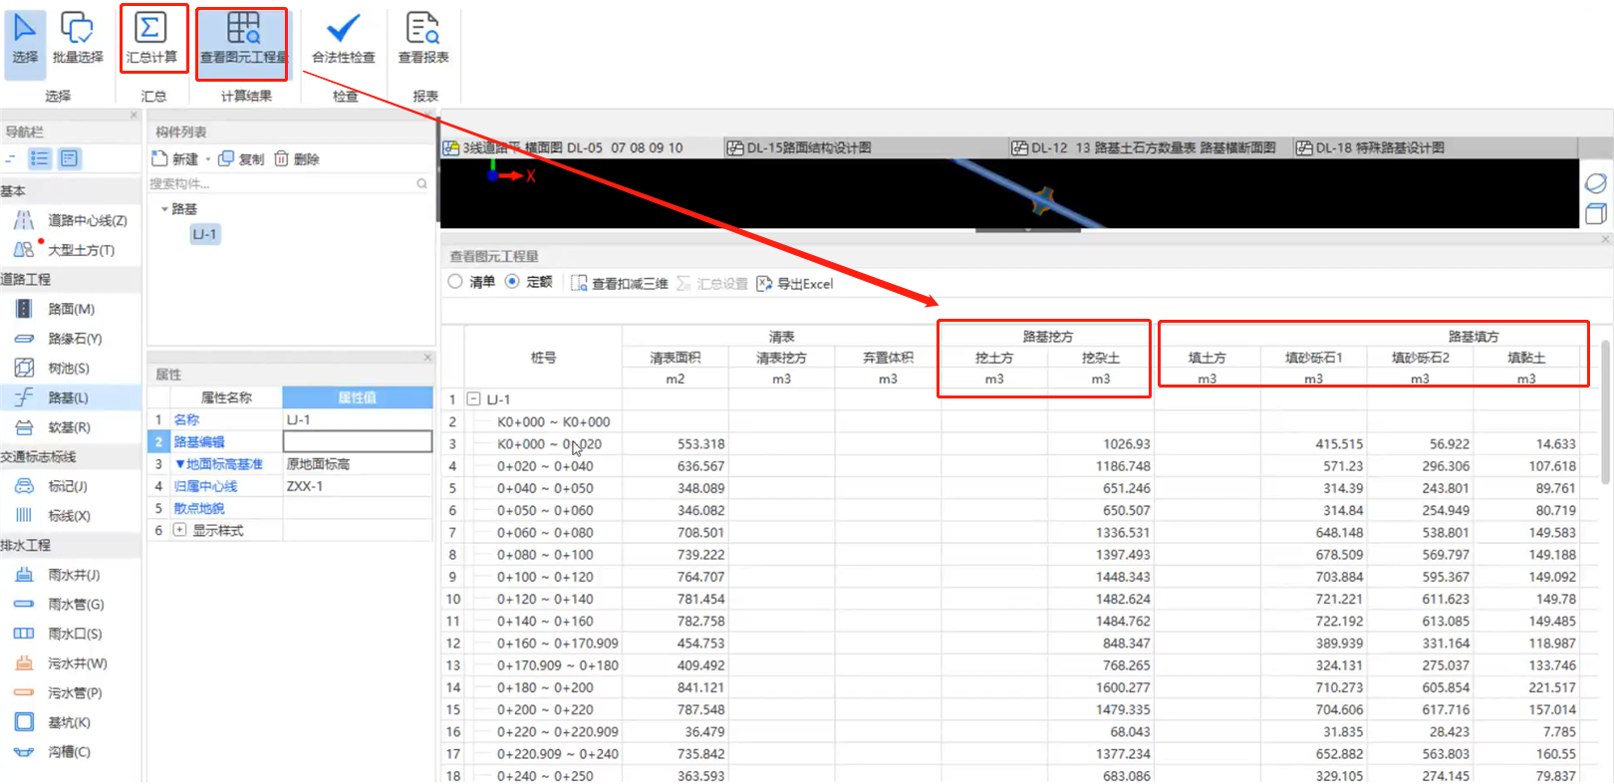Run 合法性检查 validity check
This screenshot has height=784, width=1614.
coord(344,40)
